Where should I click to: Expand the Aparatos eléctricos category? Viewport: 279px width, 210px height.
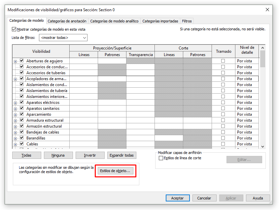15,103
